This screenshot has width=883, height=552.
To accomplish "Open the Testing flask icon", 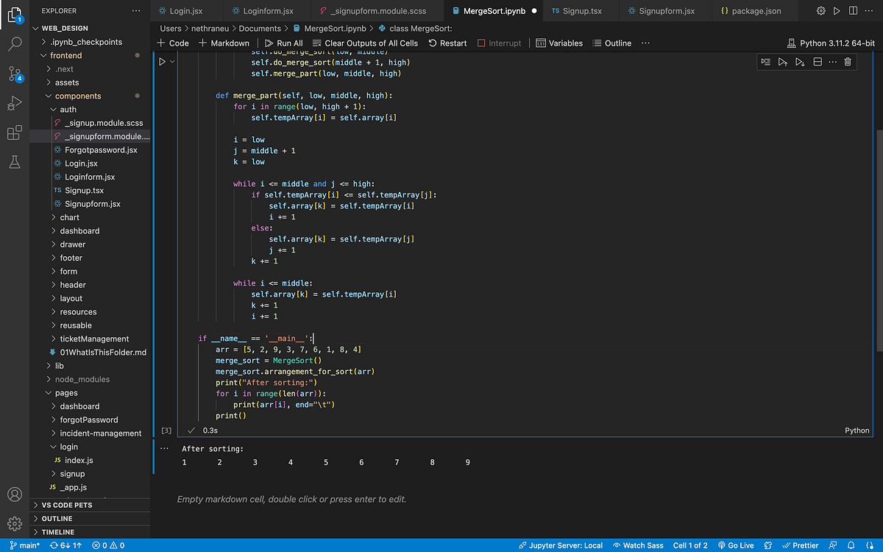I will pyautogui.click(x=15, y=163).
